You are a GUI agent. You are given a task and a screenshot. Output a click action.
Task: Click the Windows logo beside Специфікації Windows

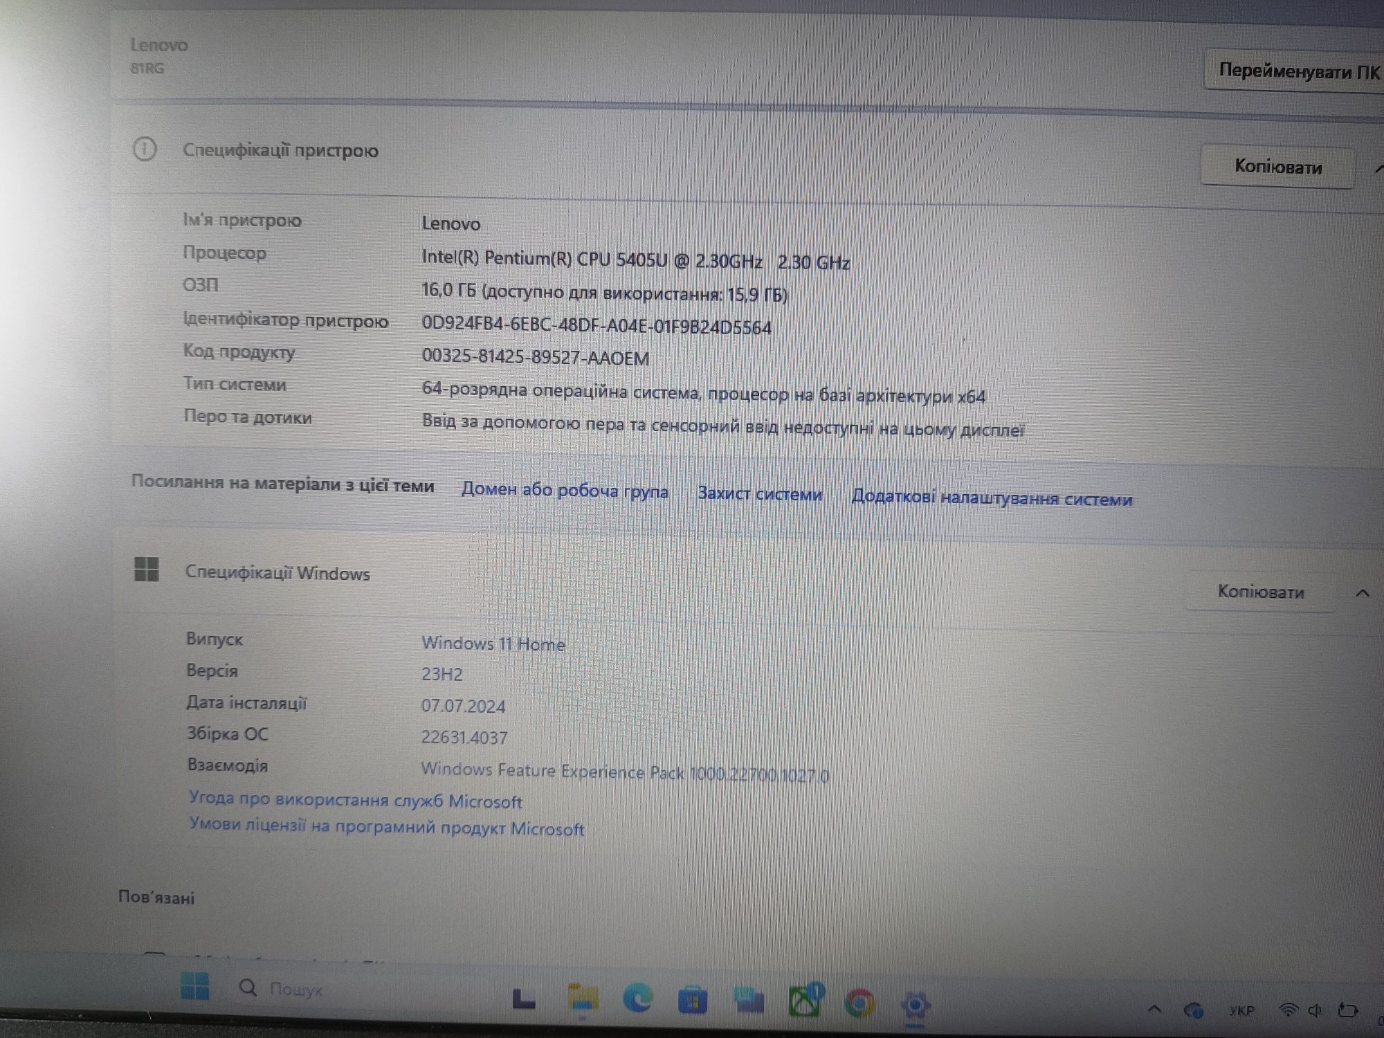tap(146, 570)
